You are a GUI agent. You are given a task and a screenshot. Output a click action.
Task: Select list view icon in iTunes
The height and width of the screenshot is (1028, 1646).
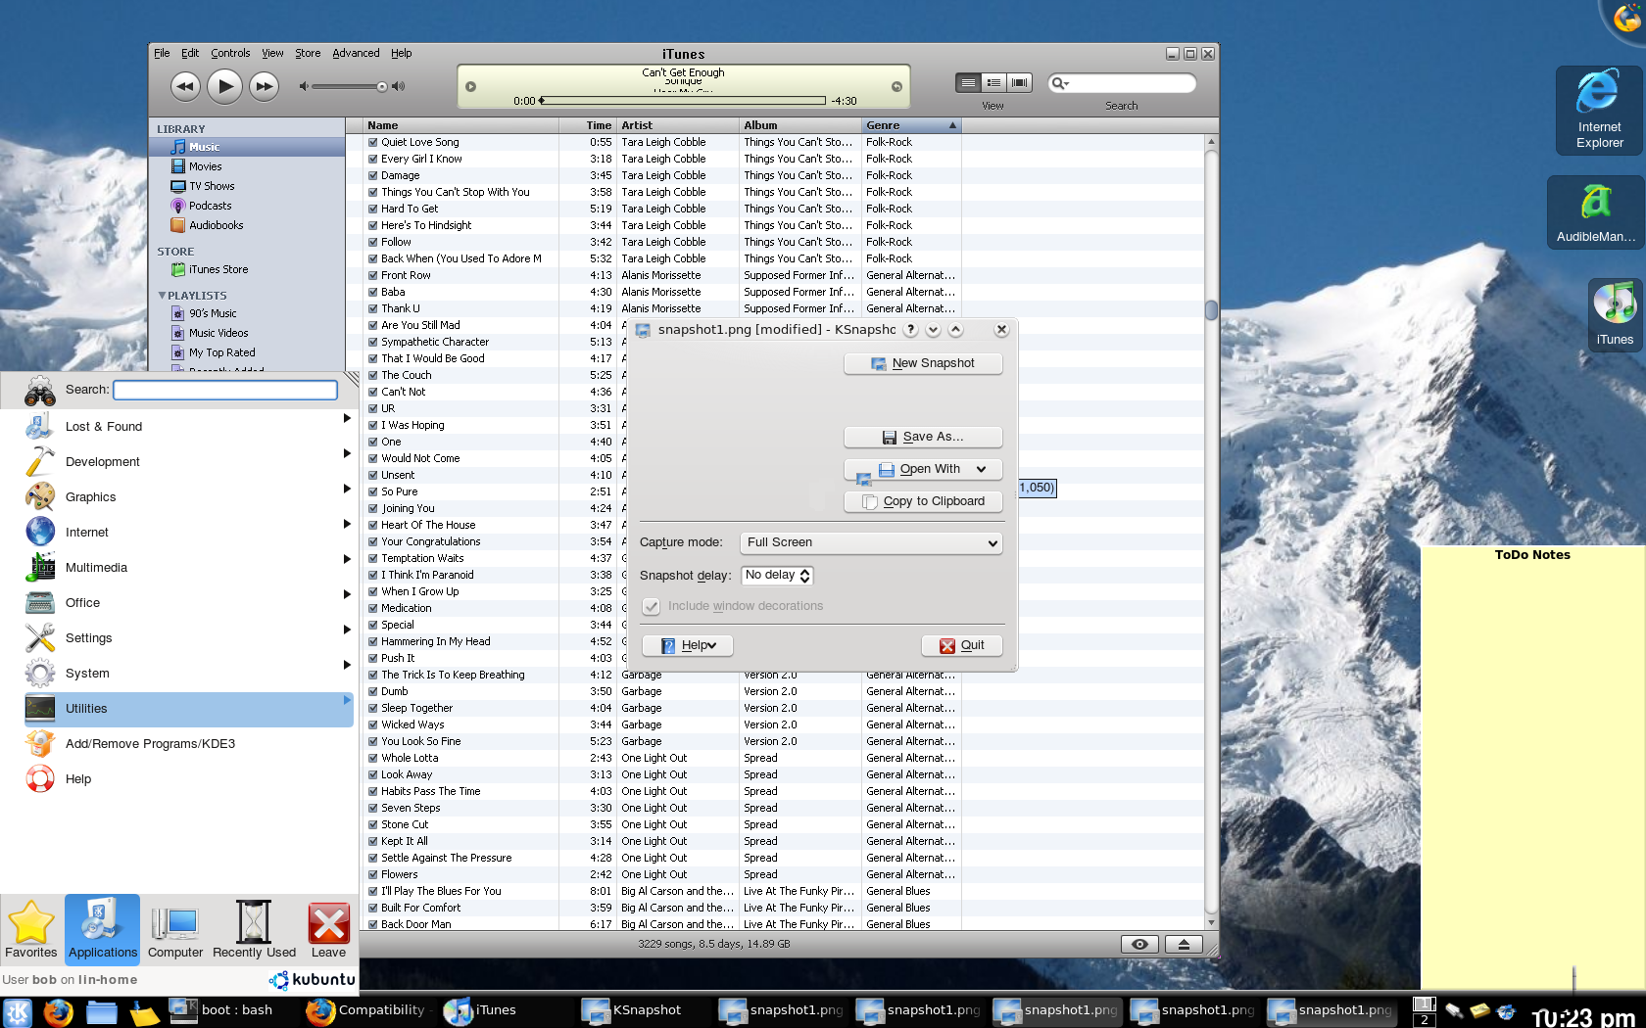click(968, 83)
